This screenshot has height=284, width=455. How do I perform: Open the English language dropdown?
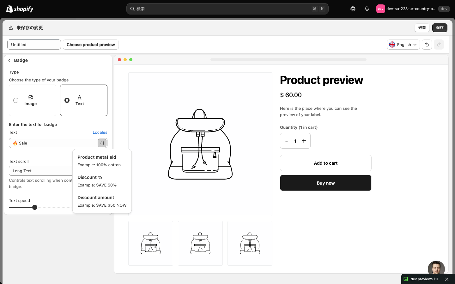point(403,44)
